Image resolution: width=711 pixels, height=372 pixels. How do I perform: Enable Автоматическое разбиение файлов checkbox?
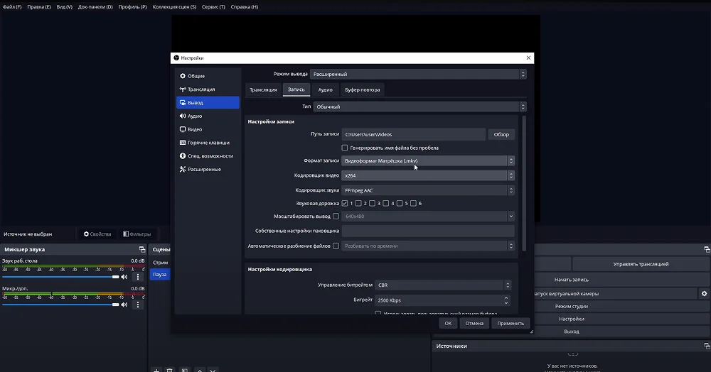click(336, 246)
